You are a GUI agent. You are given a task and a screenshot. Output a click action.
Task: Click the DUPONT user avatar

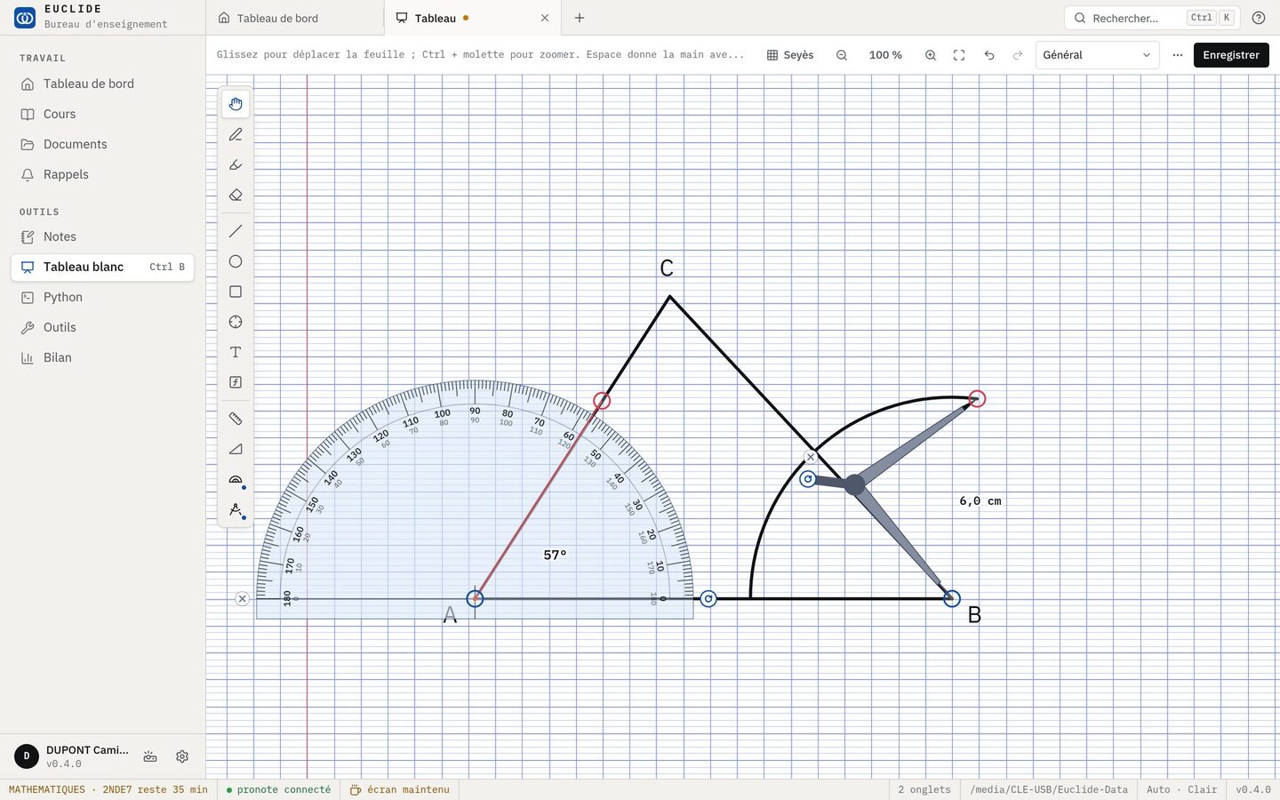27,756
